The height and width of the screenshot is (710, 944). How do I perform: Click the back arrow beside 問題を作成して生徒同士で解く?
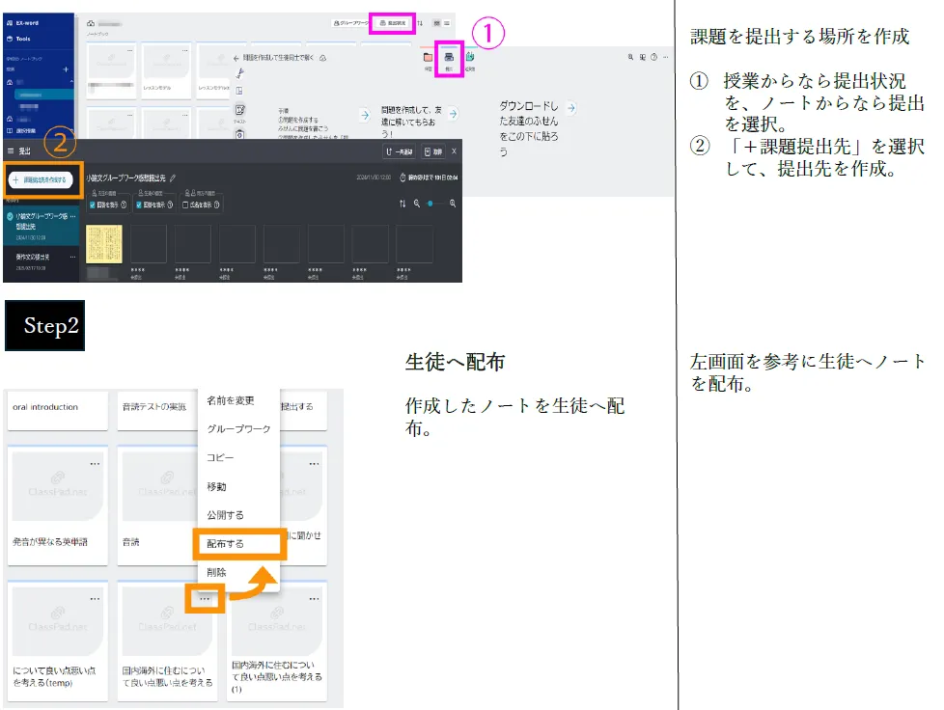(237, 58)
